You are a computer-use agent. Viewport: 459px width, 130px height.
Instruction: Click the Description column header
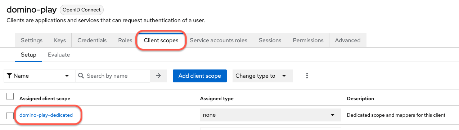pos(360,98)
